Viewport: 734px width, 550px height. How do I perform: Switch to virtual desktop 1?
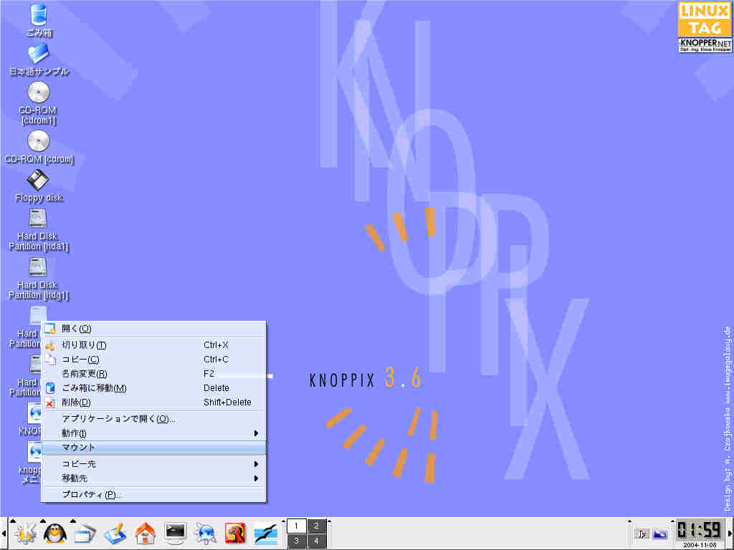coord(296,526)
